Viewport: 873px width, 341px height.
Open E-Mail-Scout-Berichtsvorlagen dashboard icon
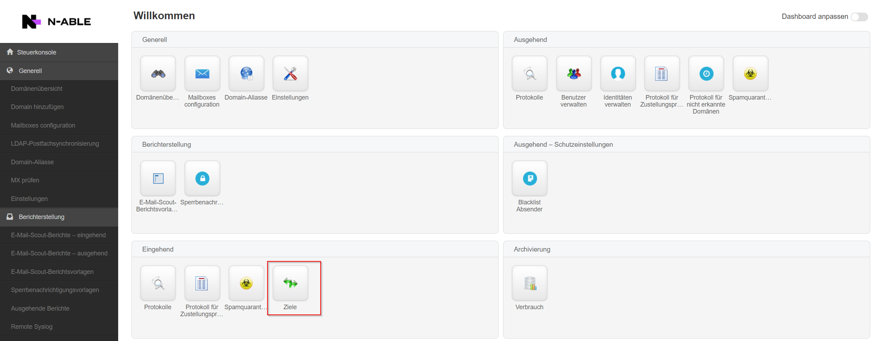tap(158, 178)
